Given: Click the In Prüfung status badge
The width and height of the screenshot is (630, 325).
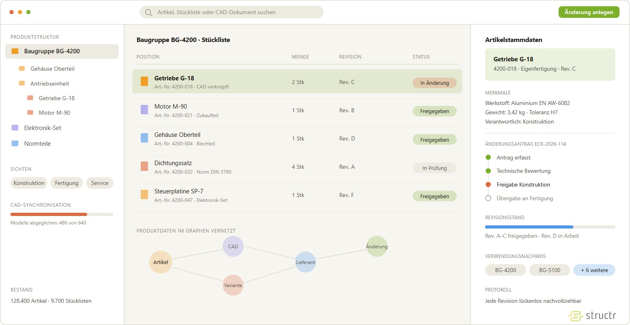Looking at the screenshot, I should click(x=435, y=168).
